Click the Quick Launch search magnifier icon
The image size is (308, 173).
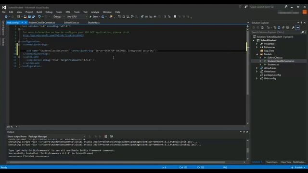[286, 7]
